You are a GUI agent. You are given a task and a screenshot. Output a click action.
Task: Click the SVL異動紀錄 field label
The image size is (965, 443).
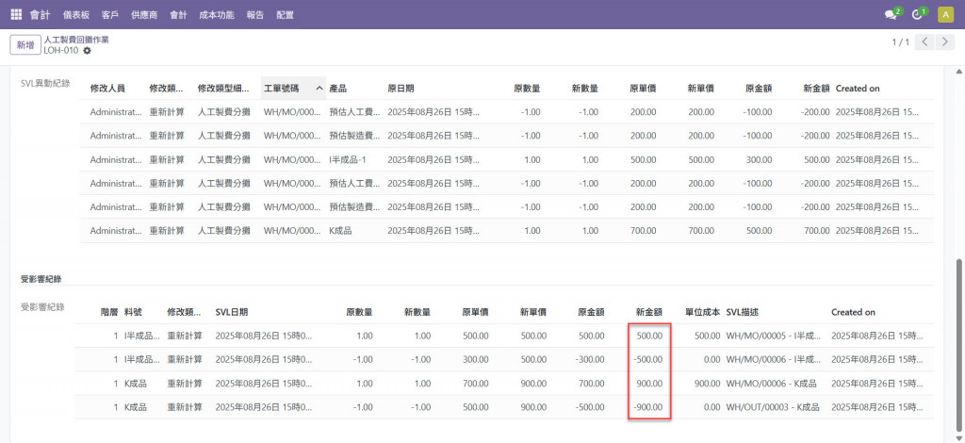(x=45, y=84)
